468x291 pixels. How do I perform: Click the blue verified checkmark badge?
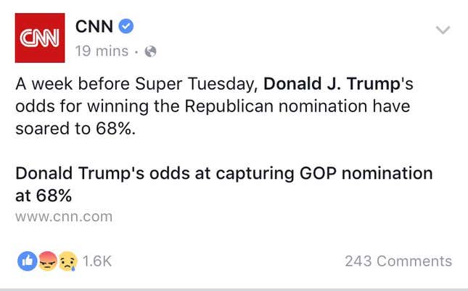point(126,26)
